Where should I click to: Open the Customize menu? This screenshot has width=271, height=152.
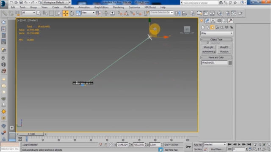tap(134, 7)
